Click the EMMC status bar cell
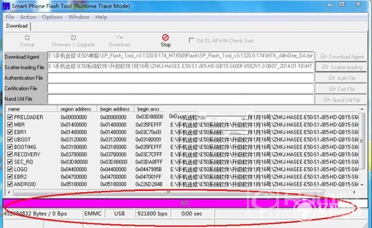The width and height of the screenshot is (372, 228). pos(93,213)
